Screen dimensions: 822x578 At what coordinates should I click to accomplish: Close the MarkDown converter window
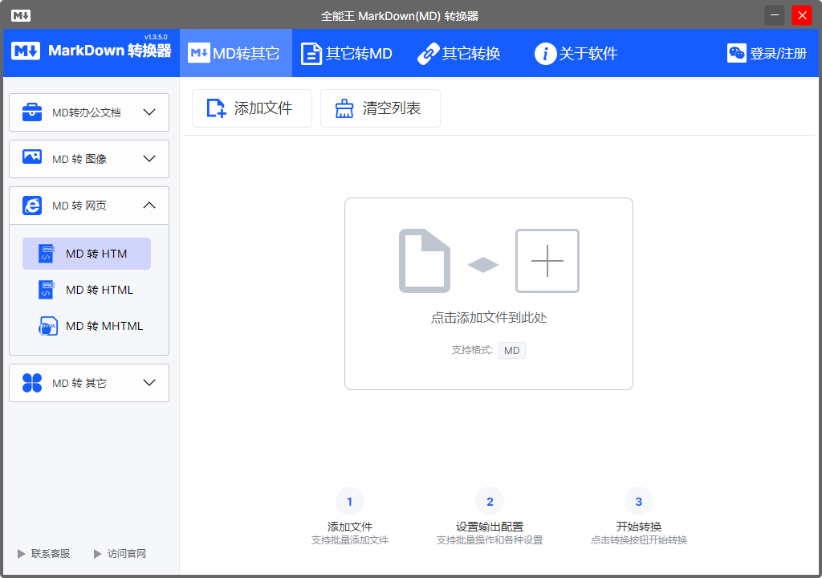802,15
